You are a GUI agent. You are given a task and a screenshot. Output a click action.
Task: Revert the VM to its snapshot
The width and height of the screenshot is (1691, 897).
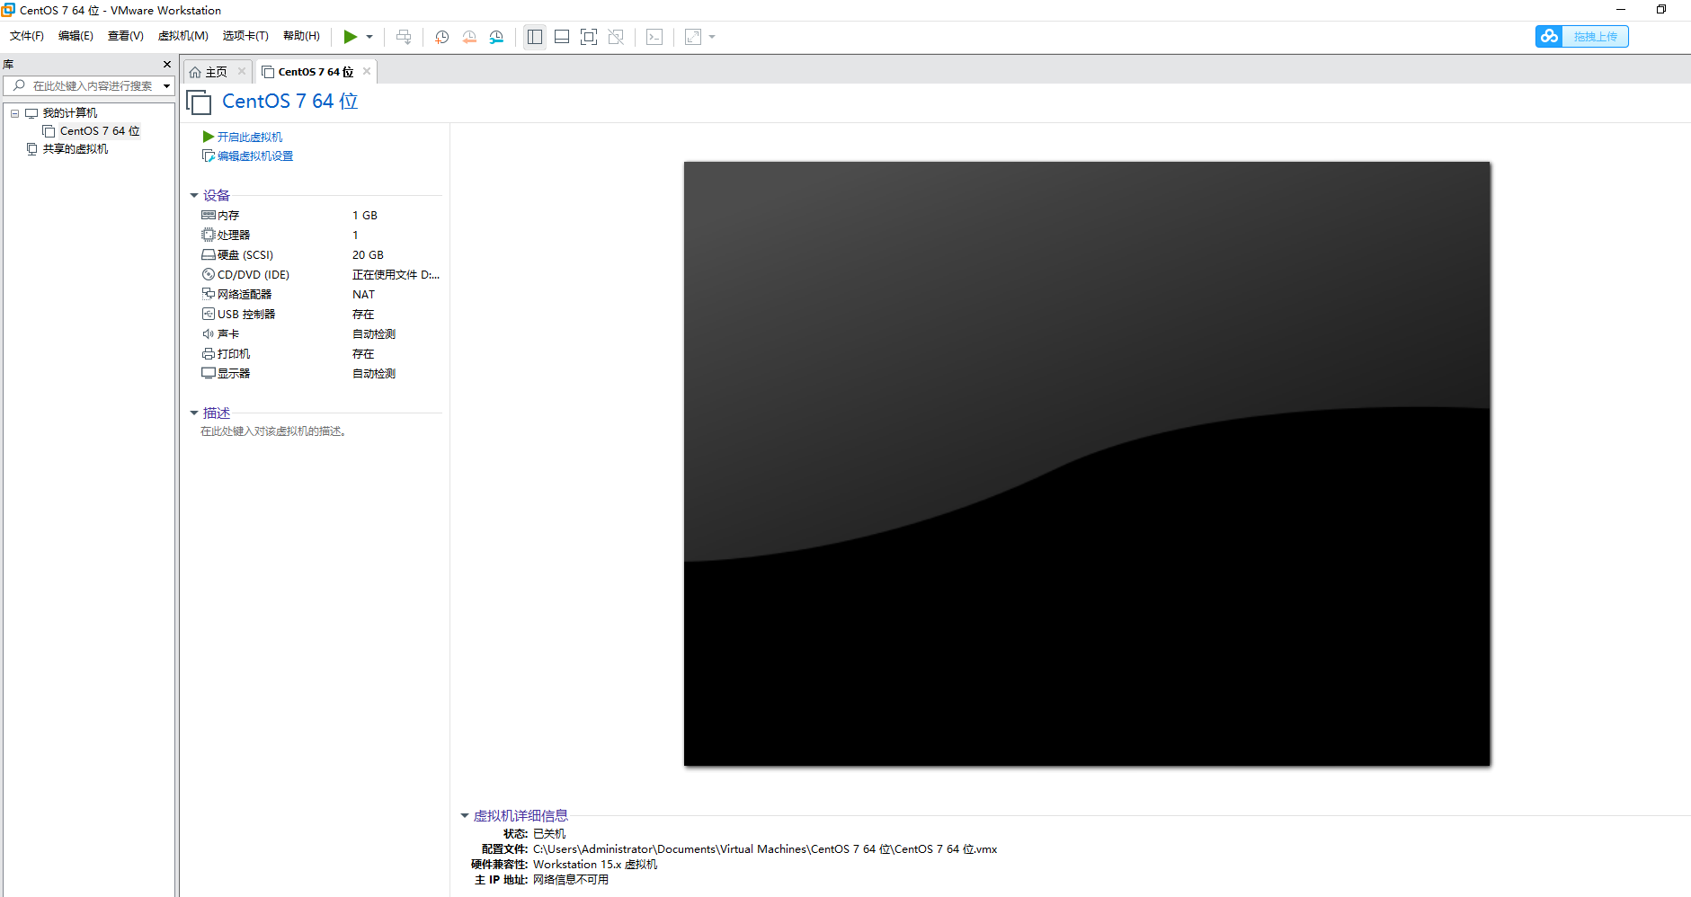pyautogui.click(x=469, y=37)
